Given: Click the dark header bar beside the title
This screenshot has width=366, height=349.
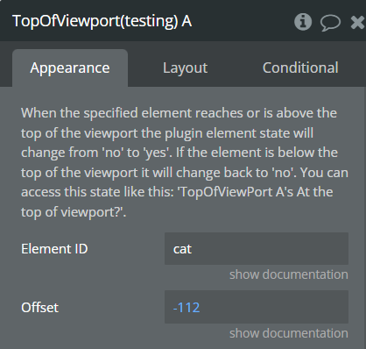Looking at the screenshot, I should coord(243,21).
